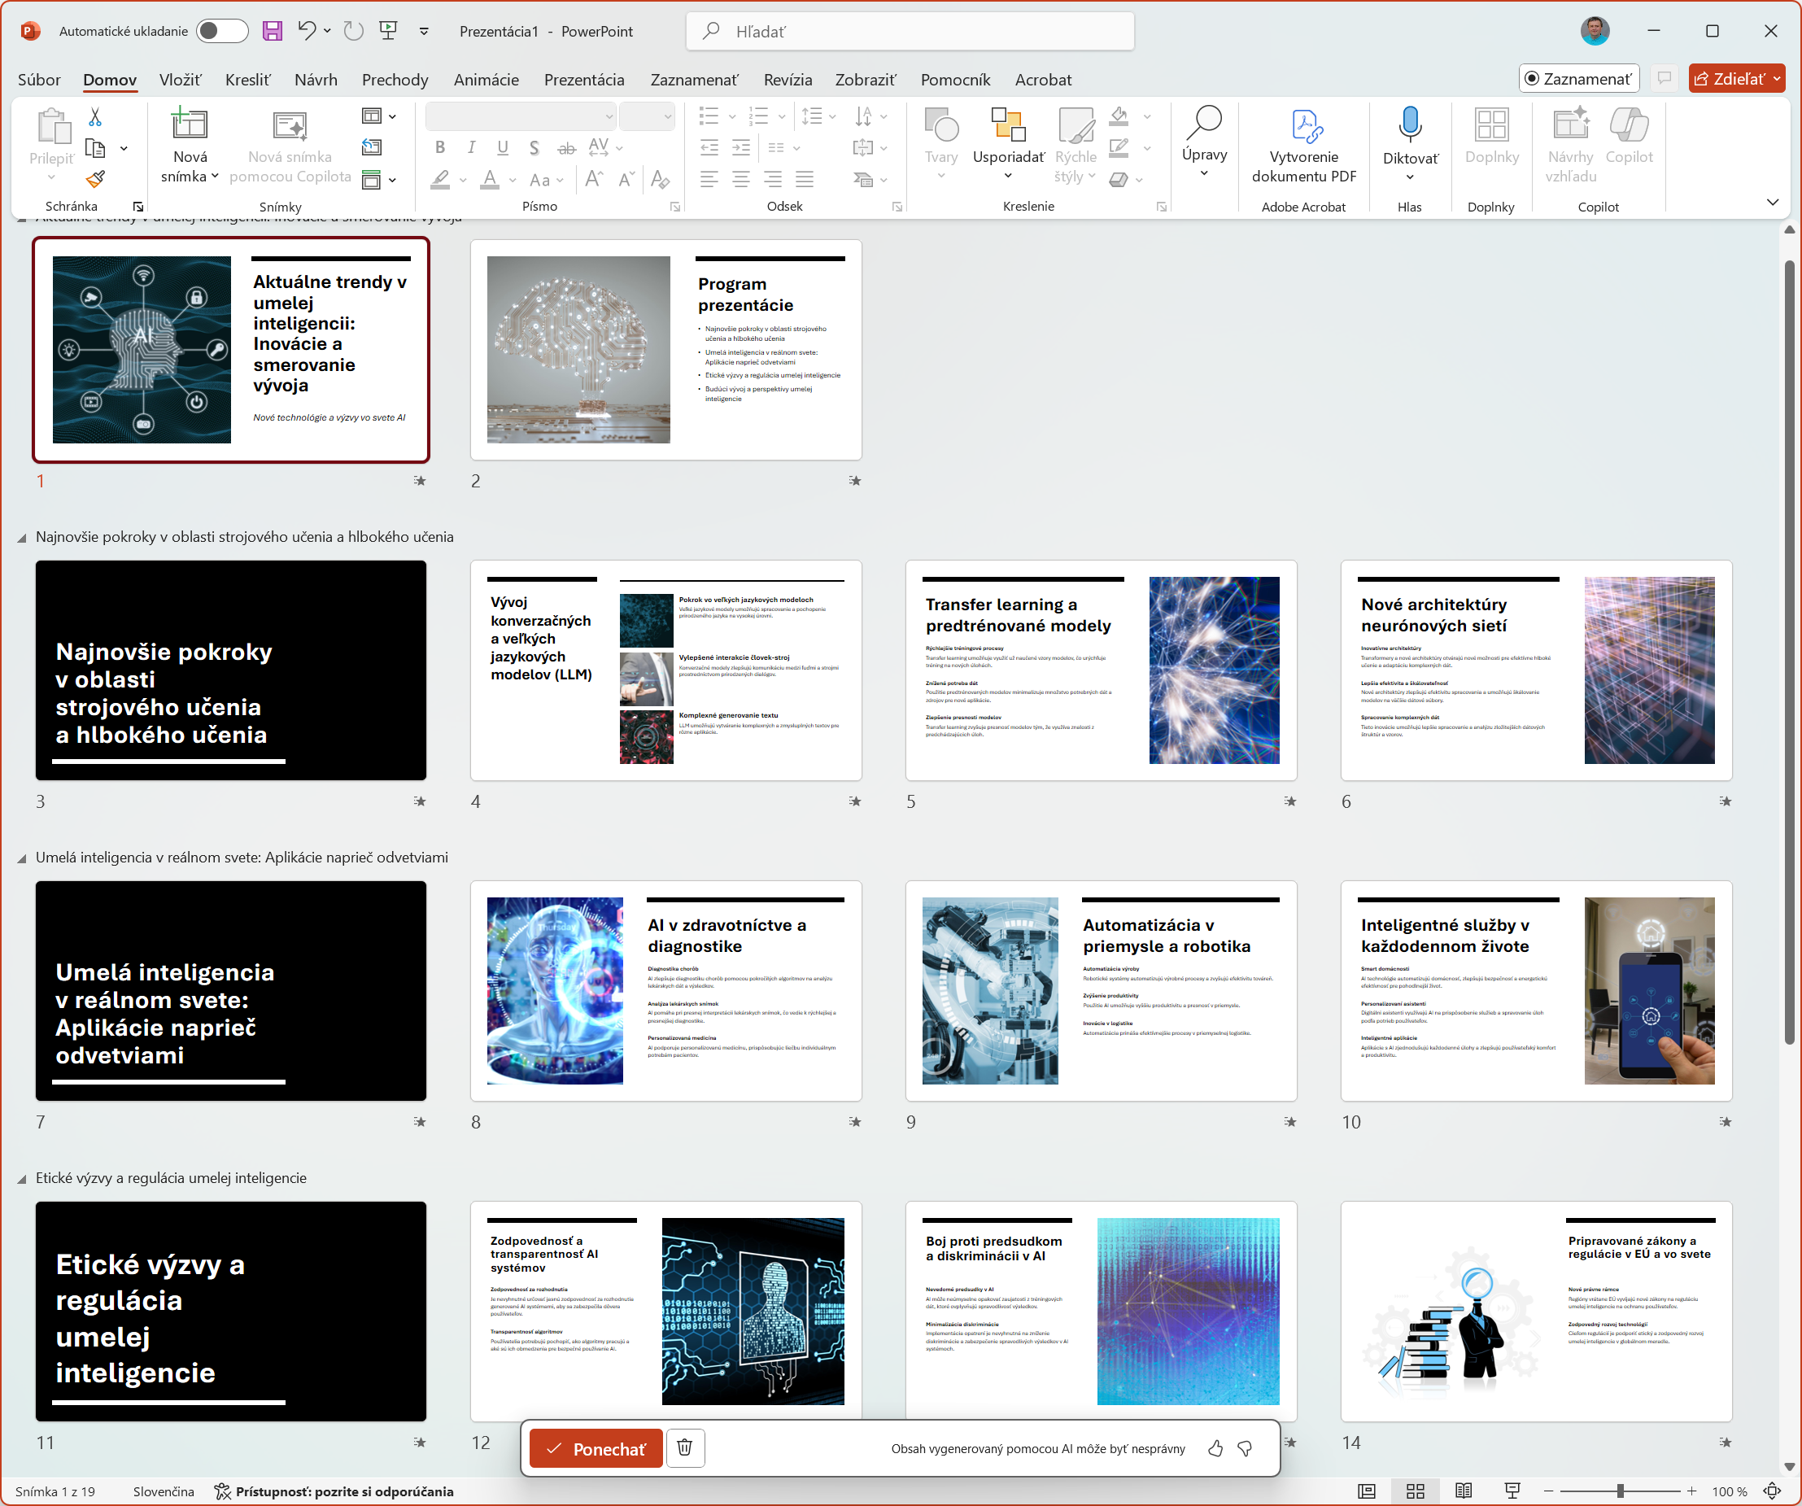Switch to Normal view in status bar
This screenshot has height=1506, width=1802.
[x=1366, y=1491]
